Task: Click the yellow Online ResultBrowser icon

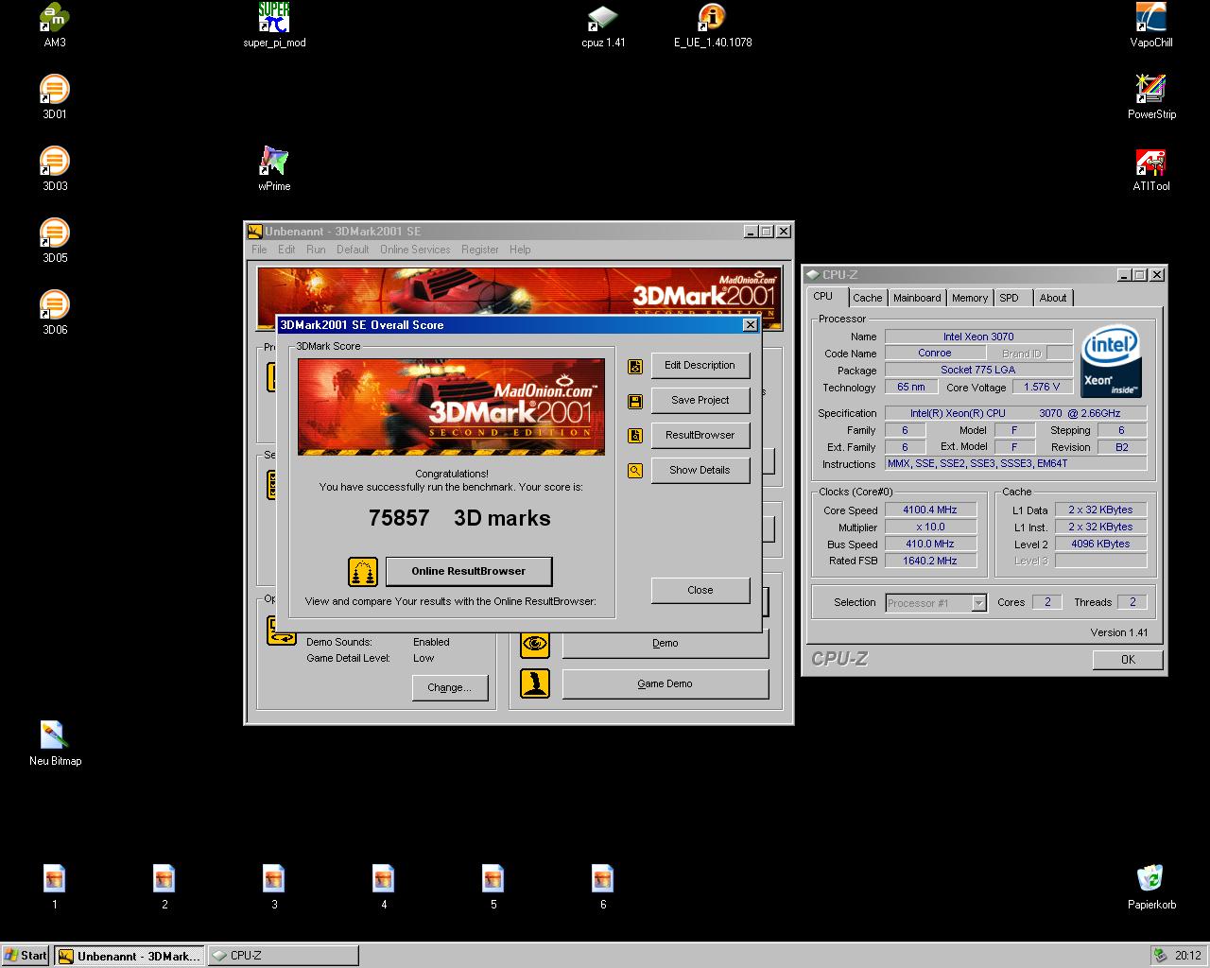Action: click(x=363, y=572)
